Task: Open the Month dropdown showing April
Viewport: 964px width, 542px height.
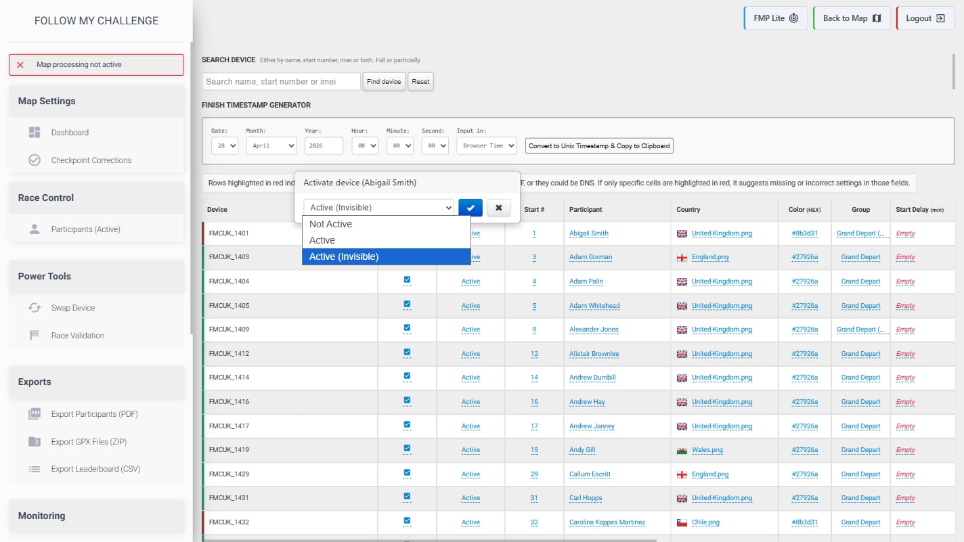Action: pyautogui.click(x=271, y=145)
